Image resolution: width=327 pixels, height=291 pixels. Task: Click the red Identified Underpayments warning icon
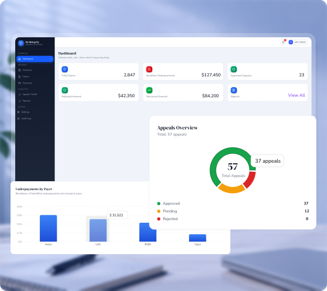(x=149, y=69)
